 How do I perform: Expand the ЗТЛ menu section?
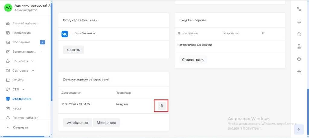point(23,89)
